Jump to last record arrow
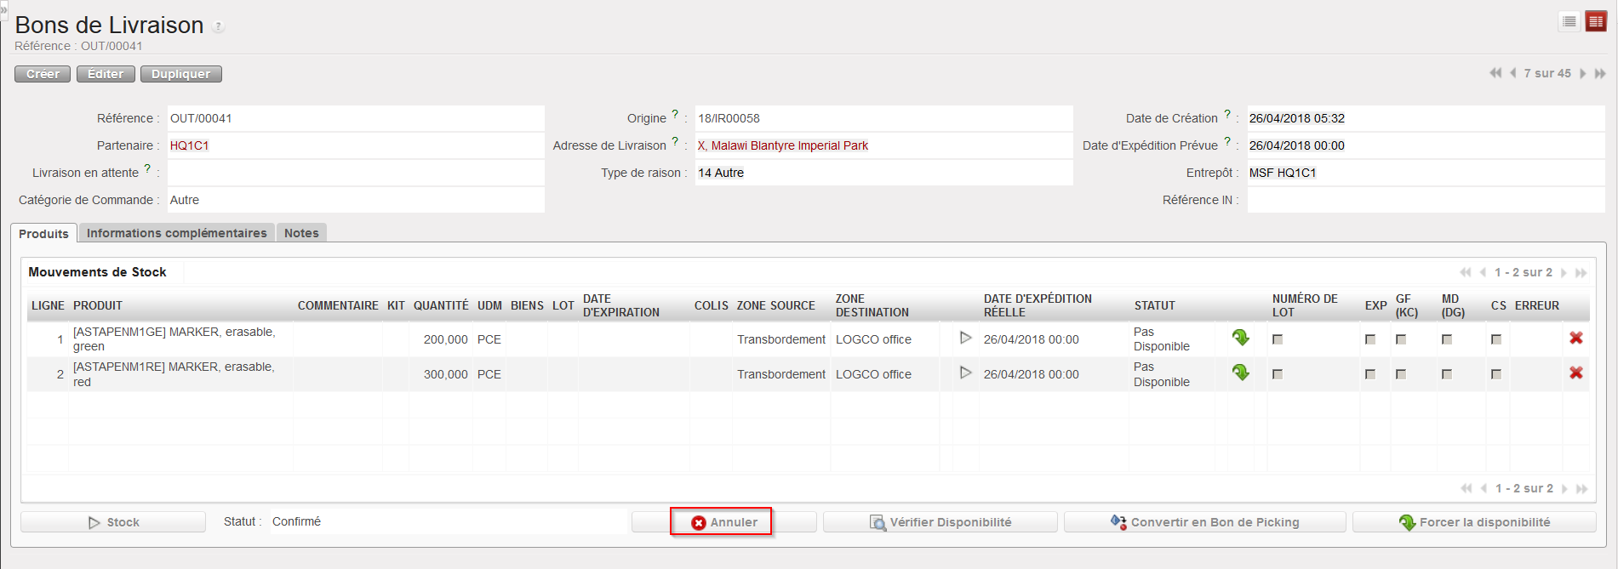1618x569 pixels. pos(1600,74)
